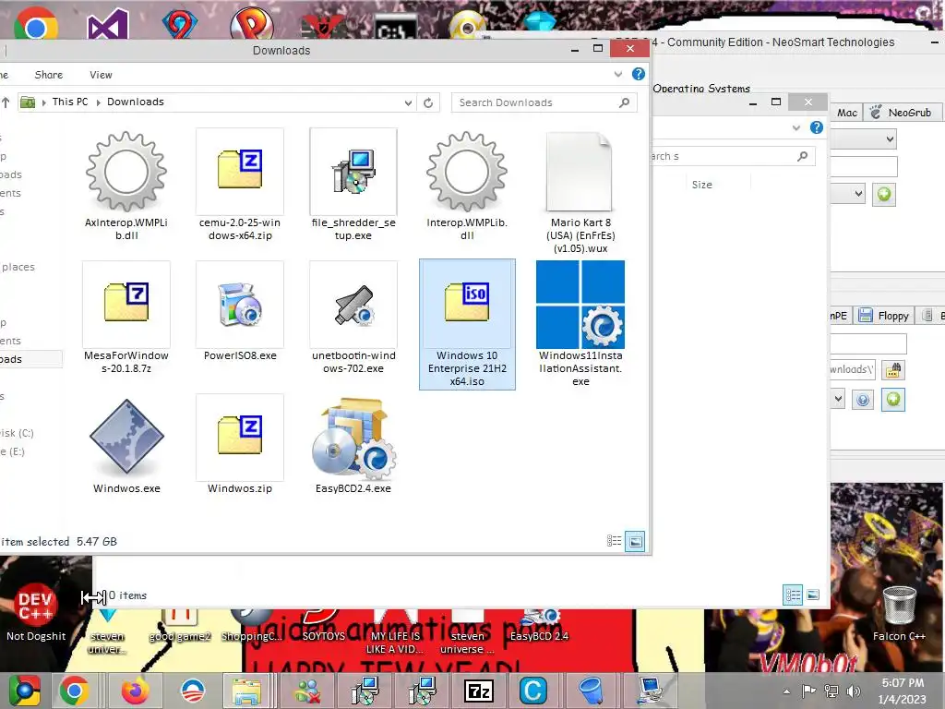
Task: Open the Not Dogshit Dev C++ desktop shortcut
Action: coord(36,612)
